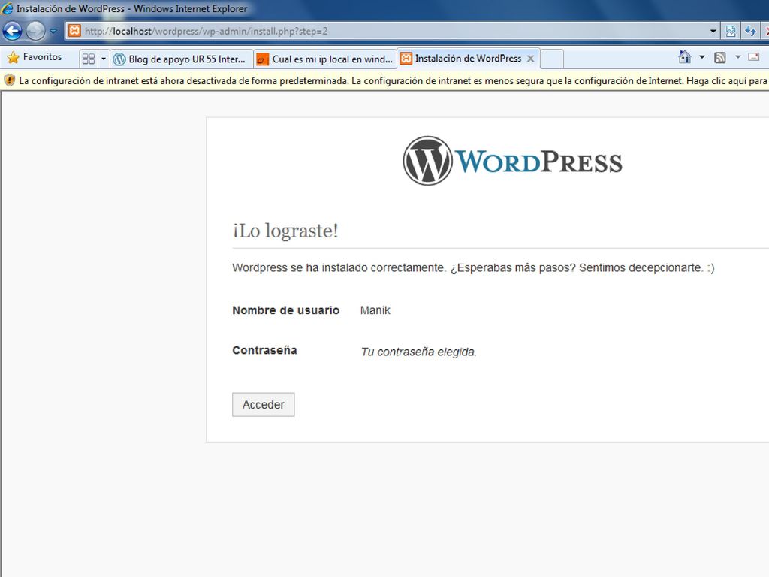769x577 pixels.
Task: Click the XAMPP site icon in address bar
Action: [x=74, y=30]
